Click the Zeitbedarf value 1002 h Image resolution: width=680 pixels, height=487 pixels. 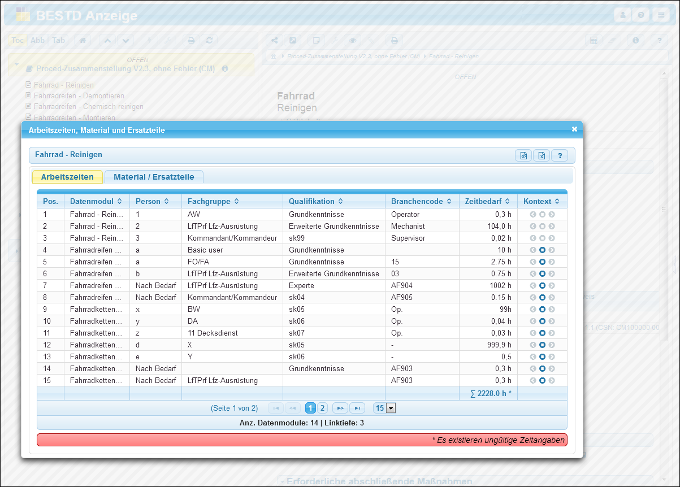click(488, 285)
